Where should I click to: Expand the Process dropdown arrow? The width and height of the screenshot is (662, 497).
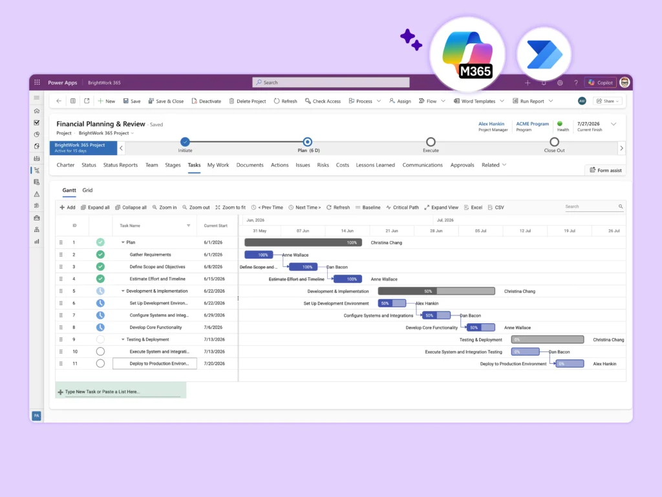[x=379, y=101]
